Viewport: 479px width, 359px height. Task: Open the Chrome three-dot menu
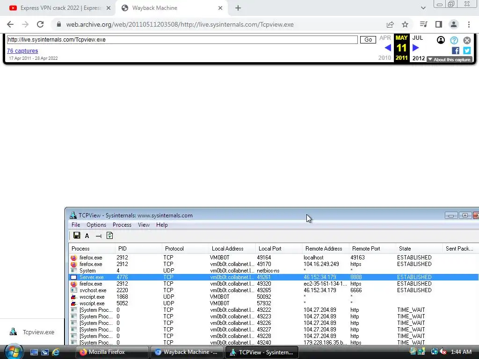click(469, 24)
